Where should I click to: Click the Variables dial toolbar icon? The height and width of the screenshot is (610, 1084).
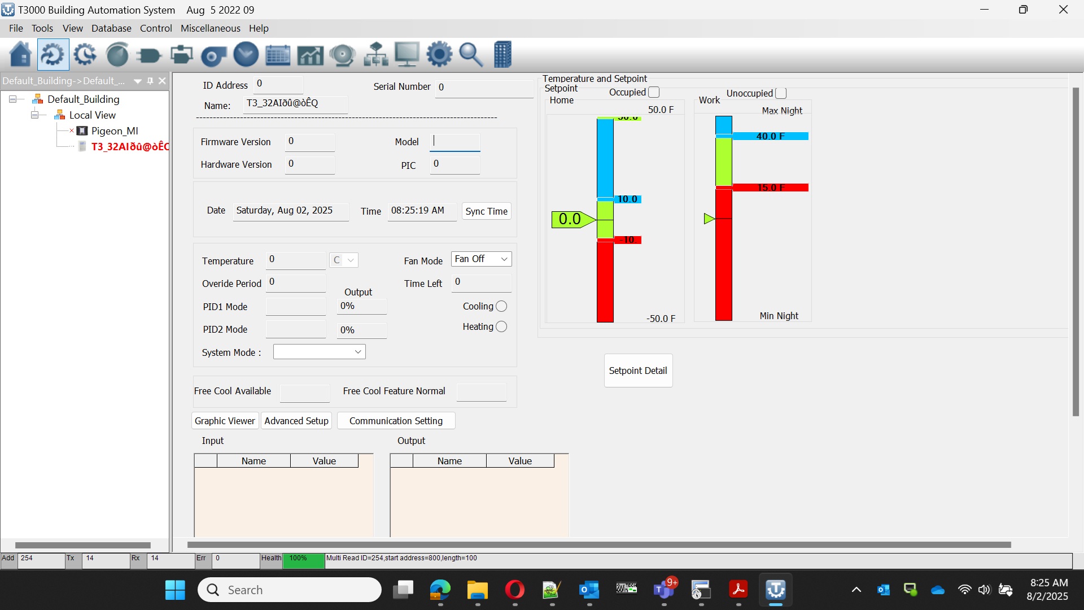click(117, 55)
